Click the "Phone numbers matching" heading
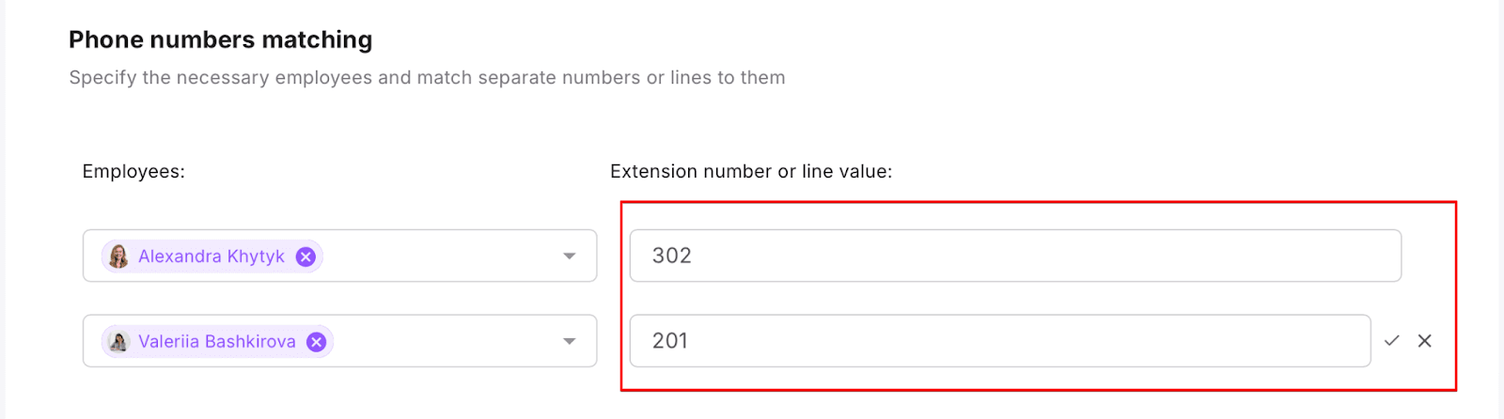This screenshot has width=1504, height=419. [x=220, y=39]
